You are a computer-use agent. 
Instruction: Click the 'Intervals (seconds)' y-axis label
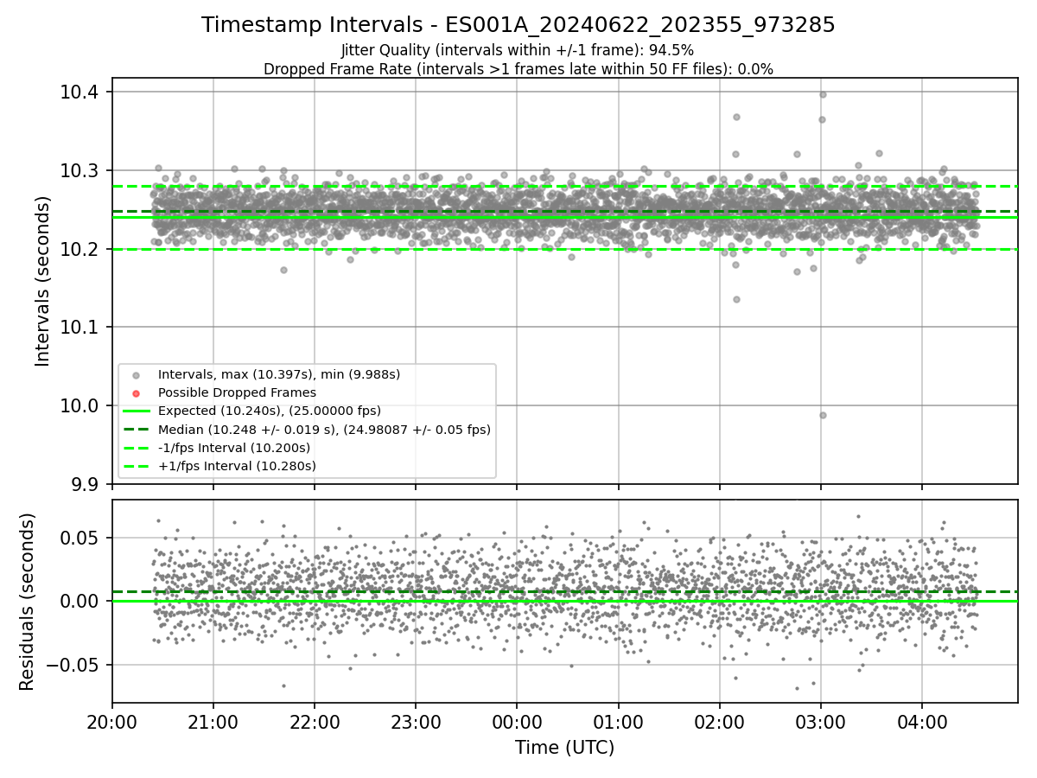(43, 281)
